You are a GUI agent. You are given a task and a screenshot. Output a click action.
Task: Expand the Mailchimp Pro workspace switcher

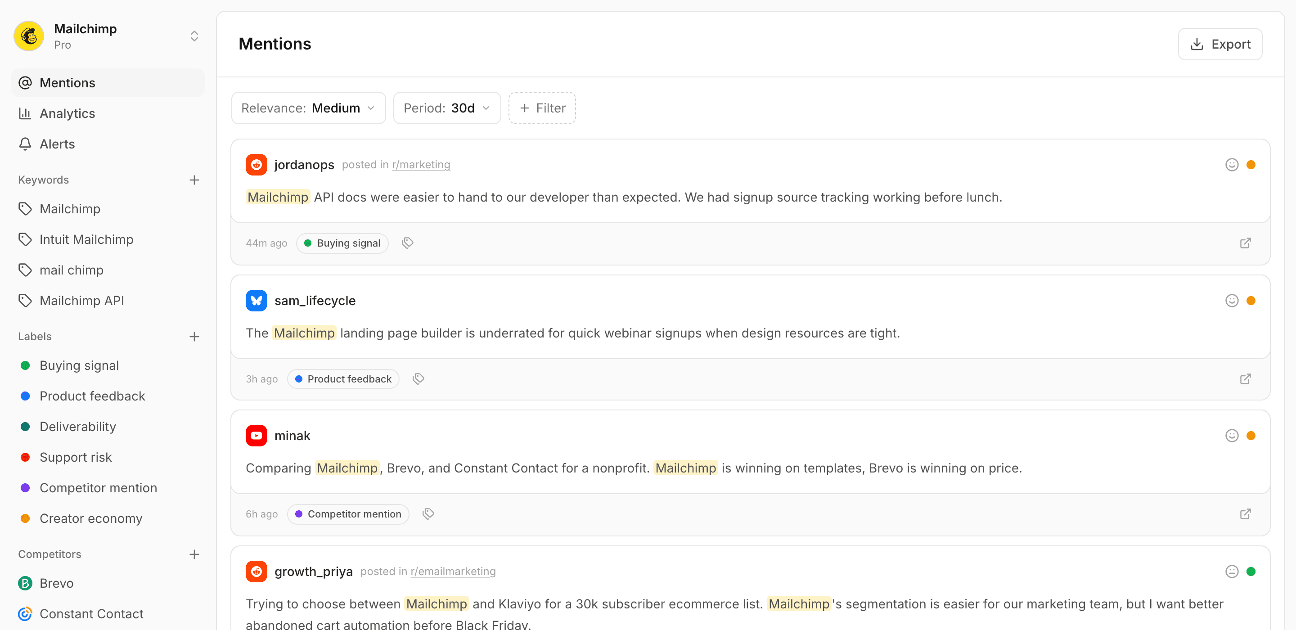tap(194, 36)
